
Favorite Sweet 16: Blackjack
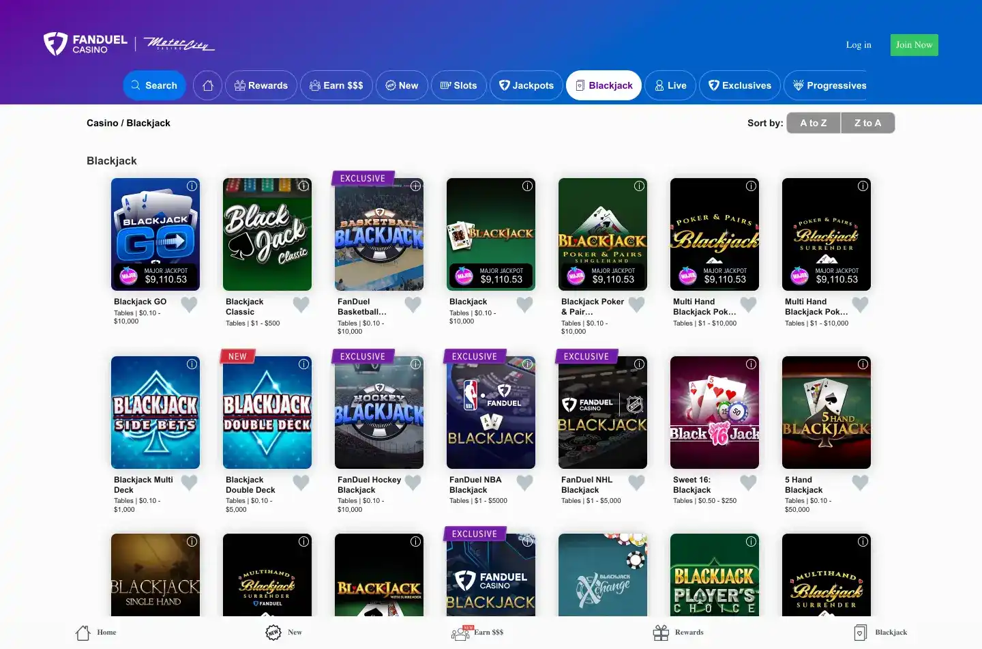pyautogui.click(x=748, y=482)
